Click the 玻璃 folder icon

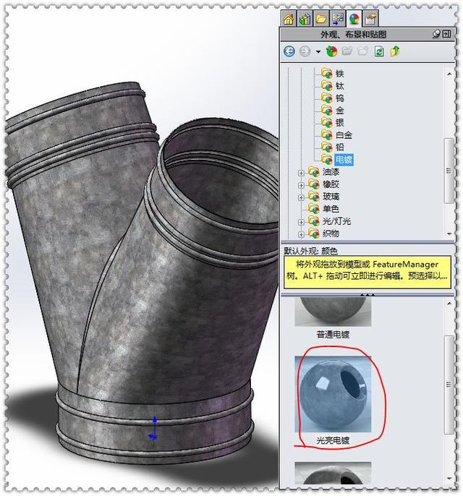tap(314, 197)
